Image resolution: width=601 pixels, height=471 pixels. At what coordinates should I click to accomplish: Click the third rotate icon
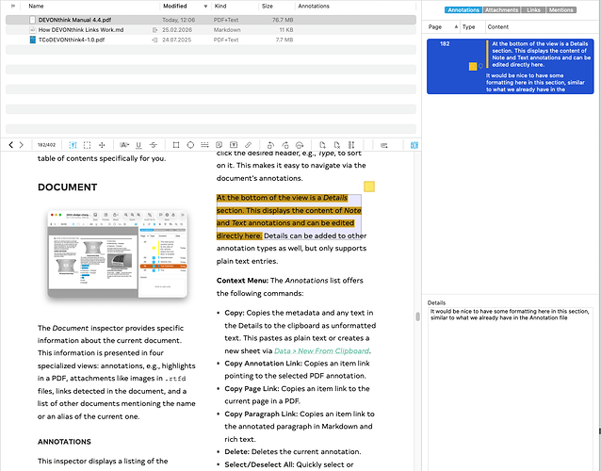(x=300, y=145)
